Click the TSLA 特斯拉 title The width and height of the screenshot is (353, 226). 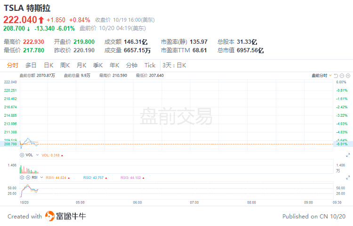click(x=27, y=8)
